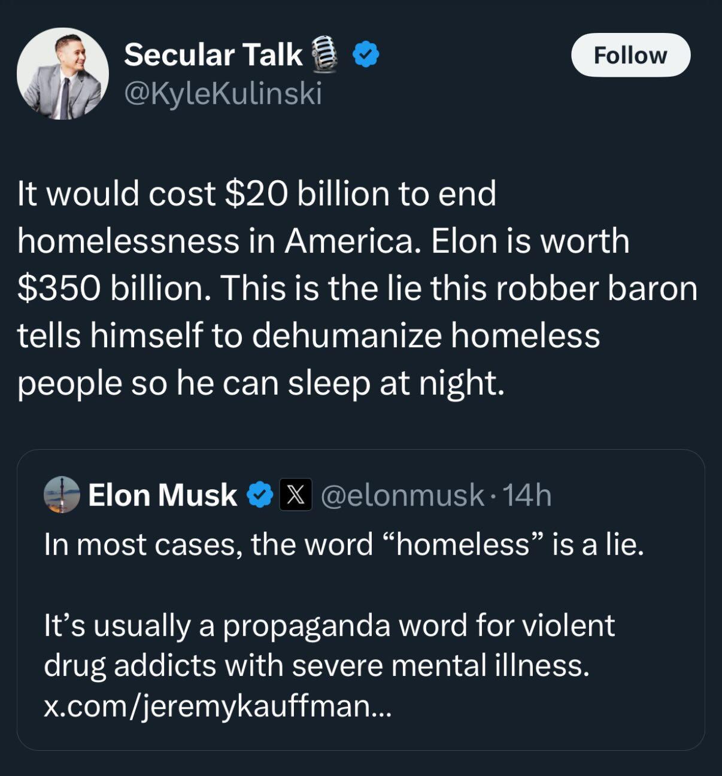Click the X affiliation badge icon
The width and height of the screenshot is (722, 776).
(296, 495)
